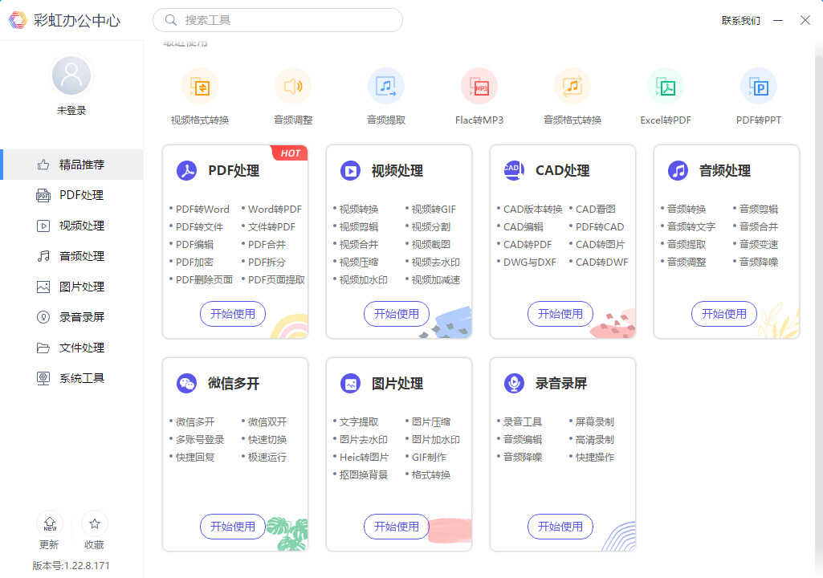Click the 更新 update icon
Image resolution: width=823 pixels, height=578 pixels.
(x=50, y=525)
